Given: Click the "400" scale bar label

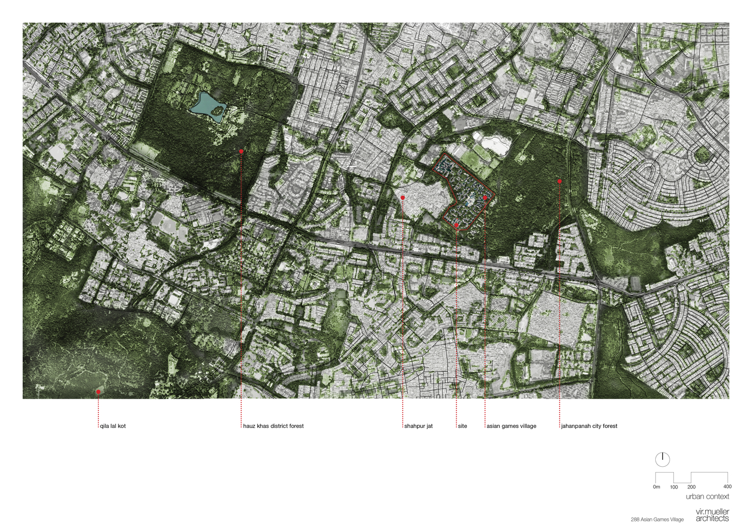Looking at the screenshot, I should tap(728, 486).
